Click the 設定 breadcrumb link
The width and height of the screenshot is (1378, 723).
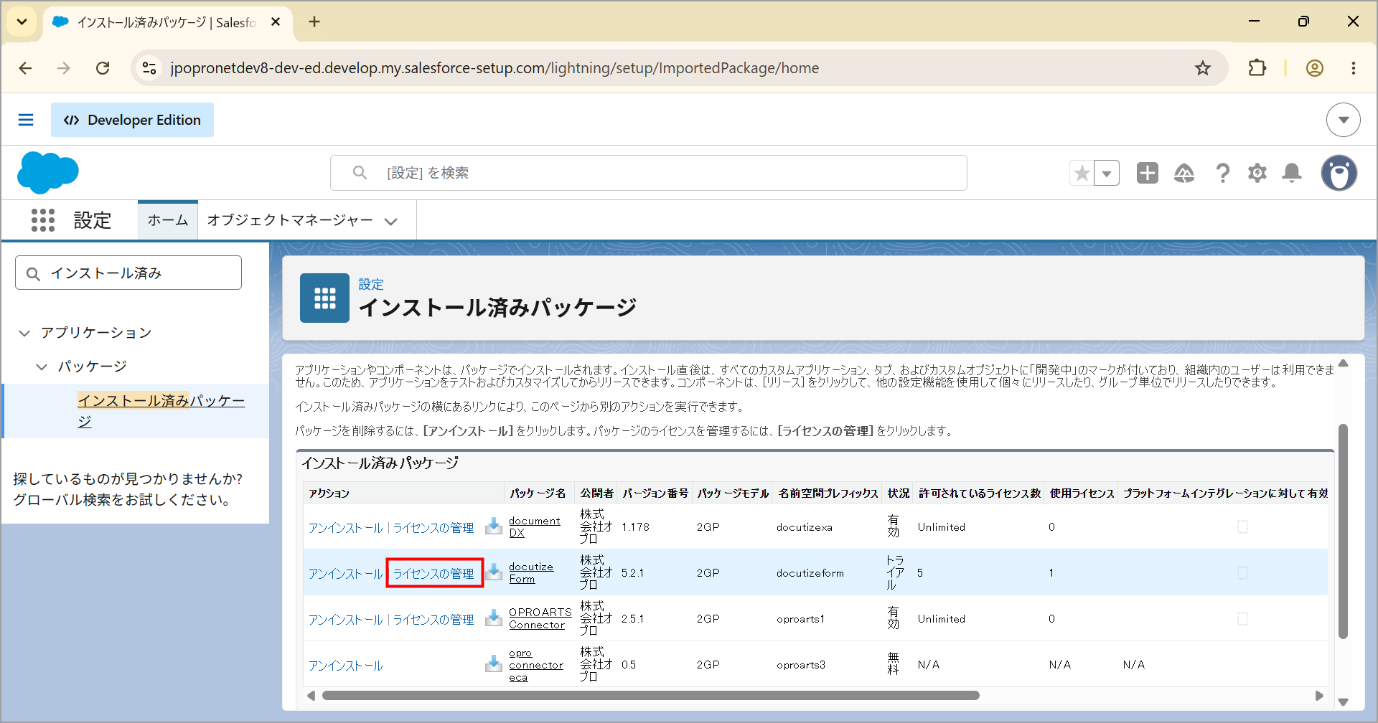371,284
